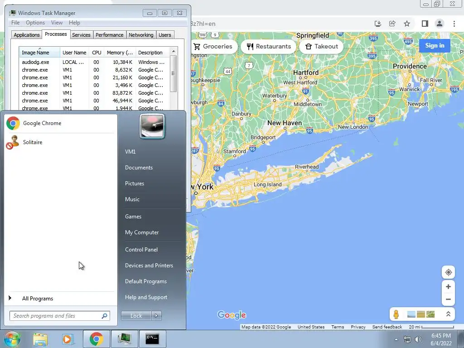
Task: Click the Street View pegman icon
Action: coord(396,314)
